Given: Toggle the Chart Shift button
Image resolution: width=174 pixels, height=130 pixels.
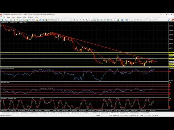Looking at the screenshot, I should [x=115, y=20].
